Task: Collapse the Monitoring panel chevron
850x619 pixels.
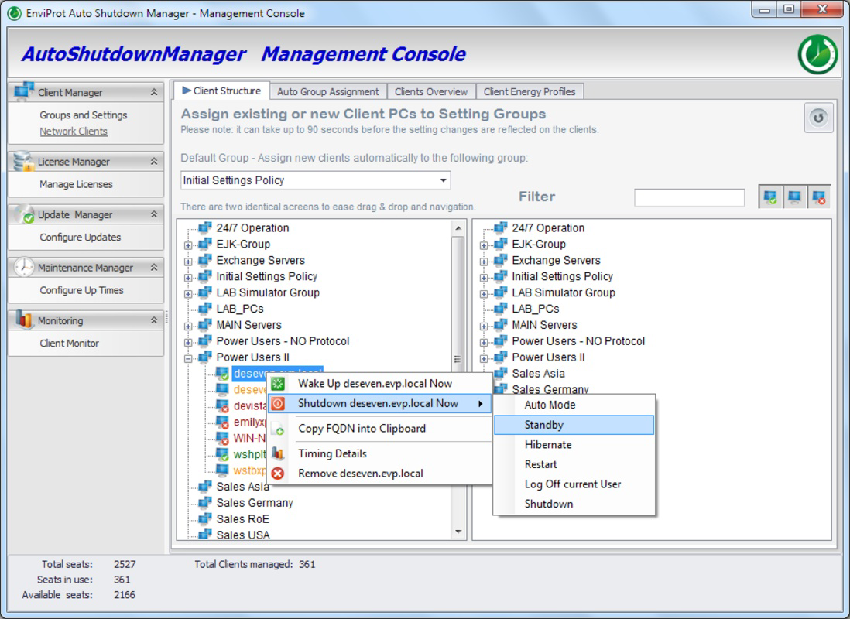Action: [154, 320]
